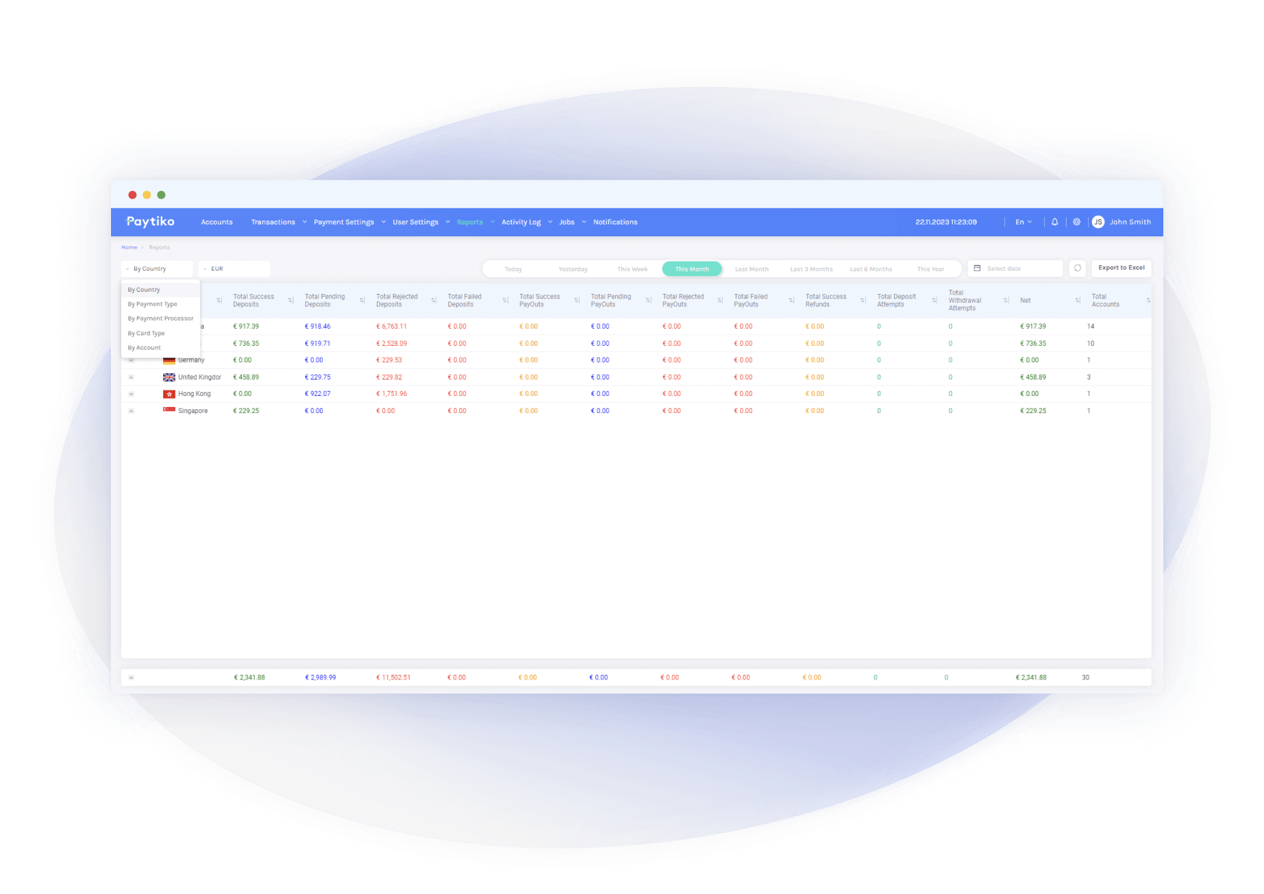Viewport: 1264px width, 894px height.
Task: Sort by Total Rejected Deposits column
Action: [433, 300]
